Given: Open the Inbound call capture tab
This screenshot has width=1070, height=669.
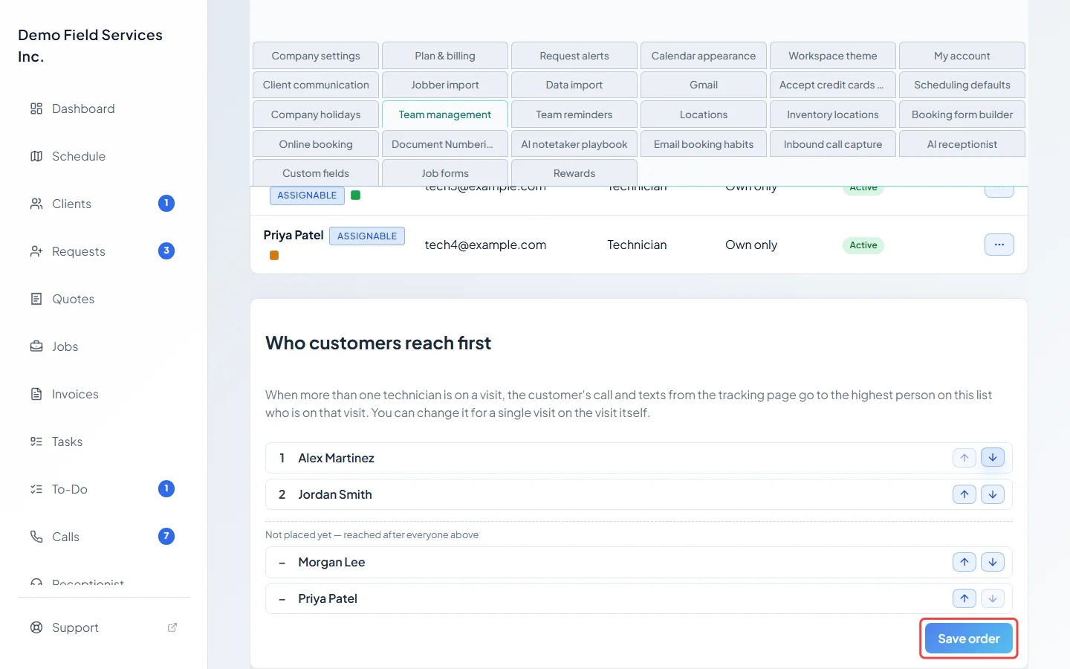Looking at the screenshot, I should 833,144.
